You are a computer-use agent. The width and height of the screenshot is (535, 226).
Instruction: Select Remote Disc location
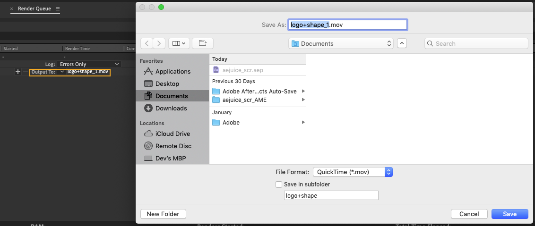173,146
